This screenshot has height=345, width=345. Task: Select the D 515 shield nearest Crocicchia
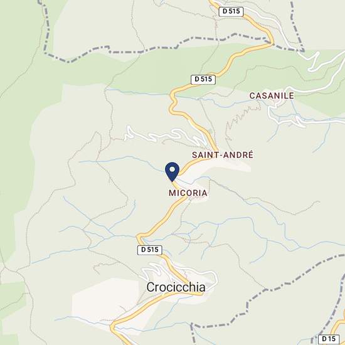click(x=150, y=250)
